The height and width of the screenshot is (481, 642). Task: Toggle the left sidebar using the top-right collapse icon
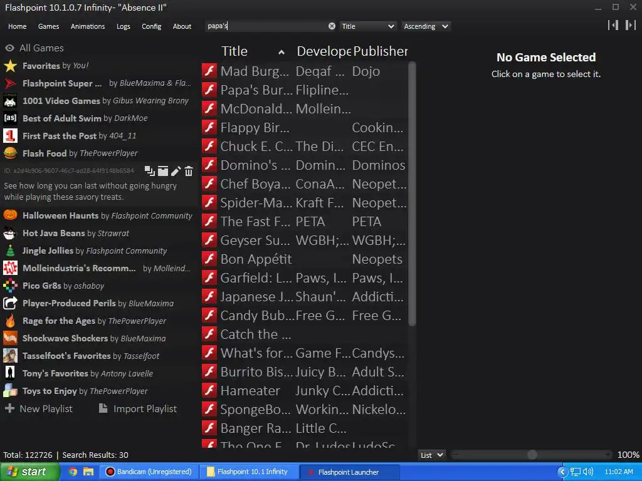click(x=613, y=25)
